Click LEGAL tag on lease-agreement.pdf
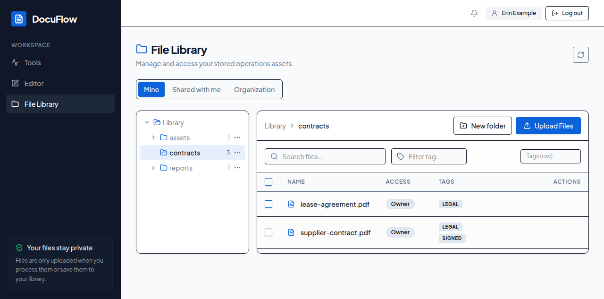This screenshot has width=604, height=299. tap(451, 204)
